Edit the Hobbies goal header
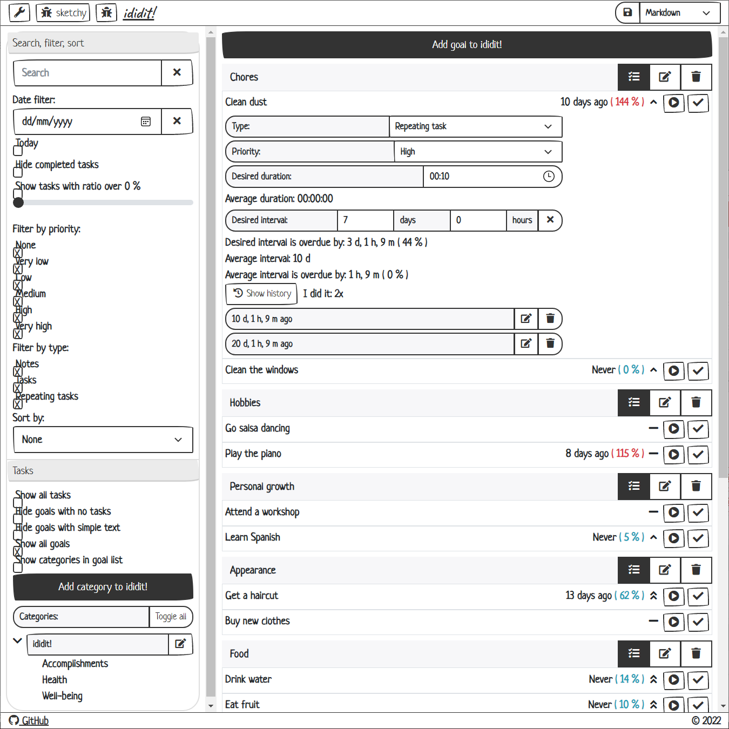The height and width of the screenshot is (729, 729). click(664, 403)
